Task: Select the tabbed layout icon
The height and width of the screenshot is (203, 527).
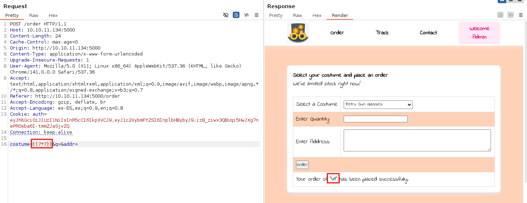Action: (x=519, y=1)
